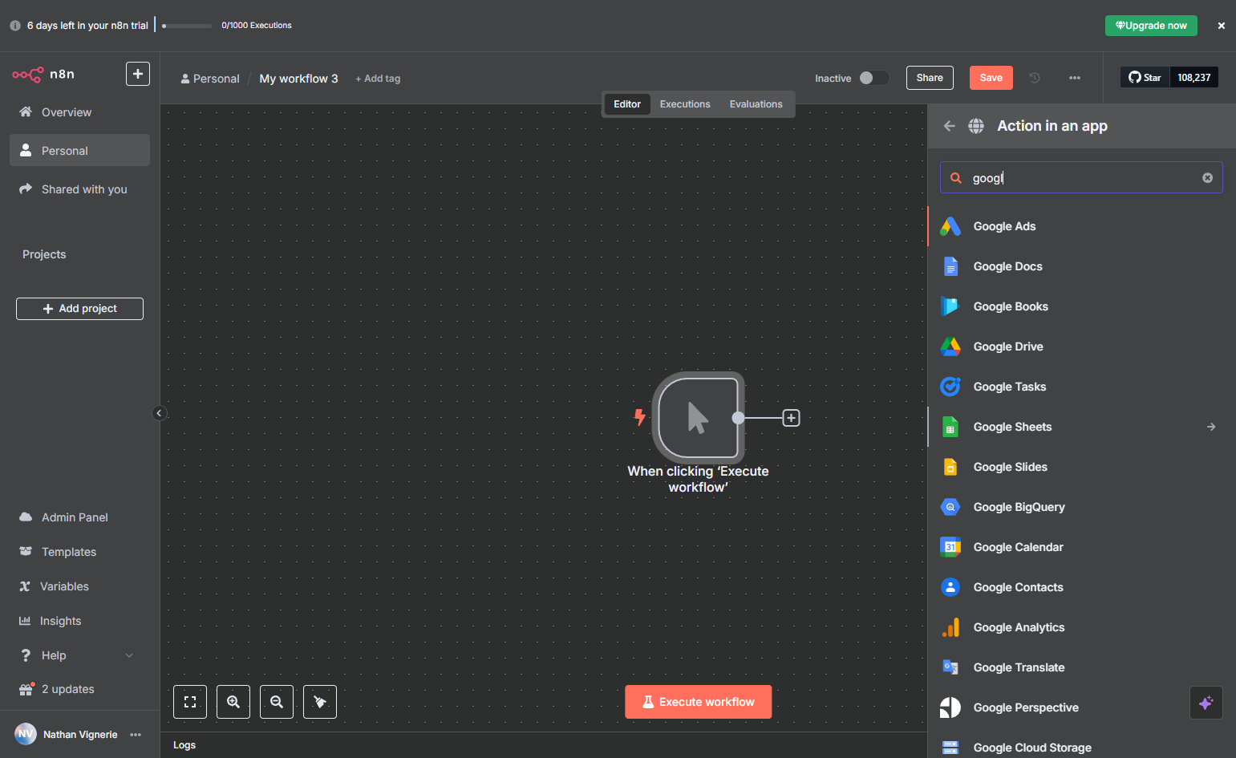The image size is (1236, 758).
Task: Click the tidy up nodes icon
Action: [x=320, y=702]
